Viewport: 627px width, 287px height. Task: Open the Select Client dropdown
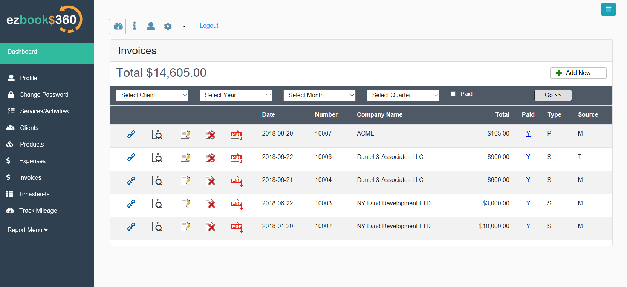(152, 95)
